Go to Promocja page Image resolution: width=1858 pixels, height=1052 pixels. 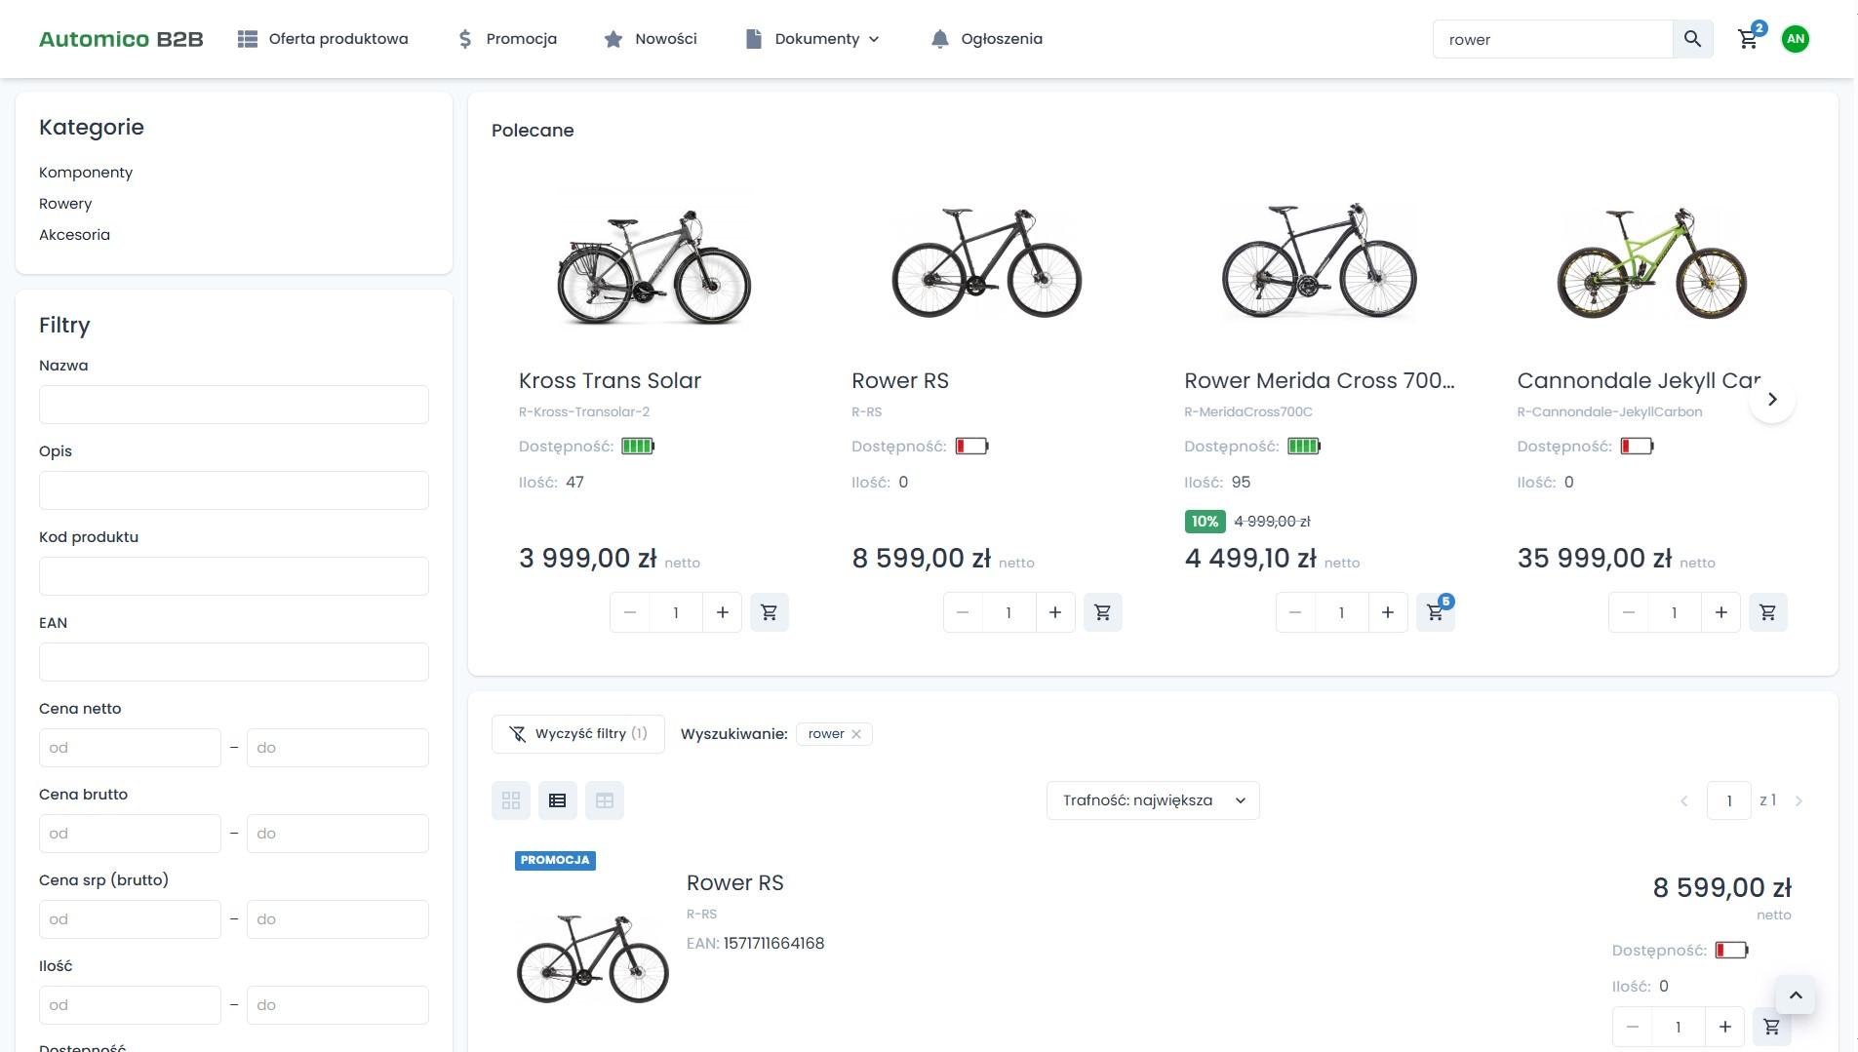(x=507, y=39)
